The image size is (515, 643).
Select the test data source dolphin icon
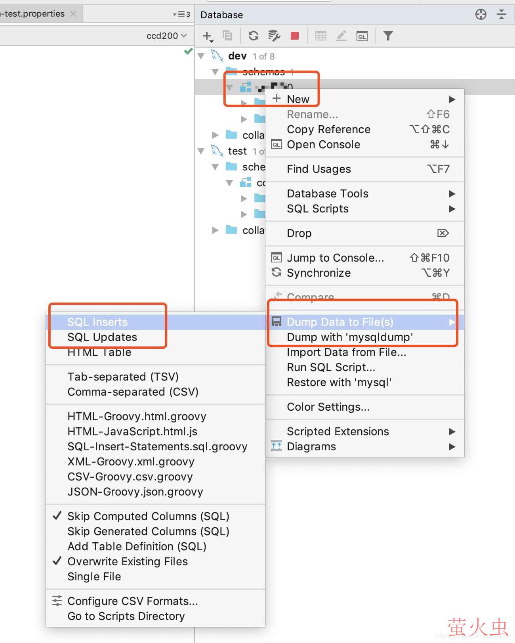217,151
